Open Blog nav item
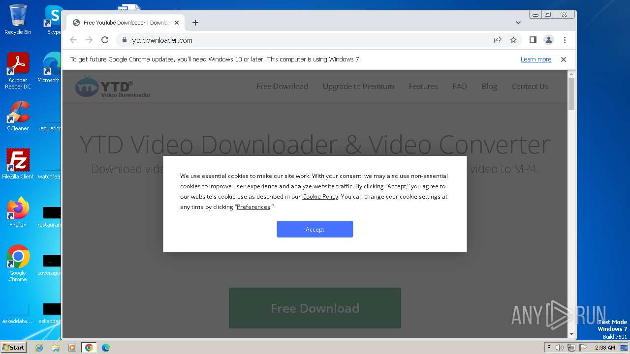 pyautogui.click(x=489, y=87)
